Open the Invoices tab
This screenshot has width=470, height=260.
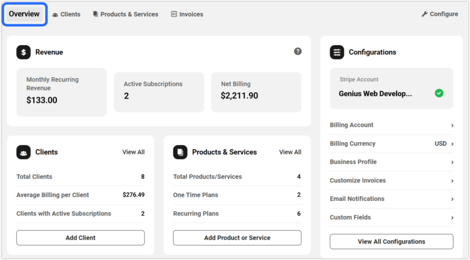point(187,14)
